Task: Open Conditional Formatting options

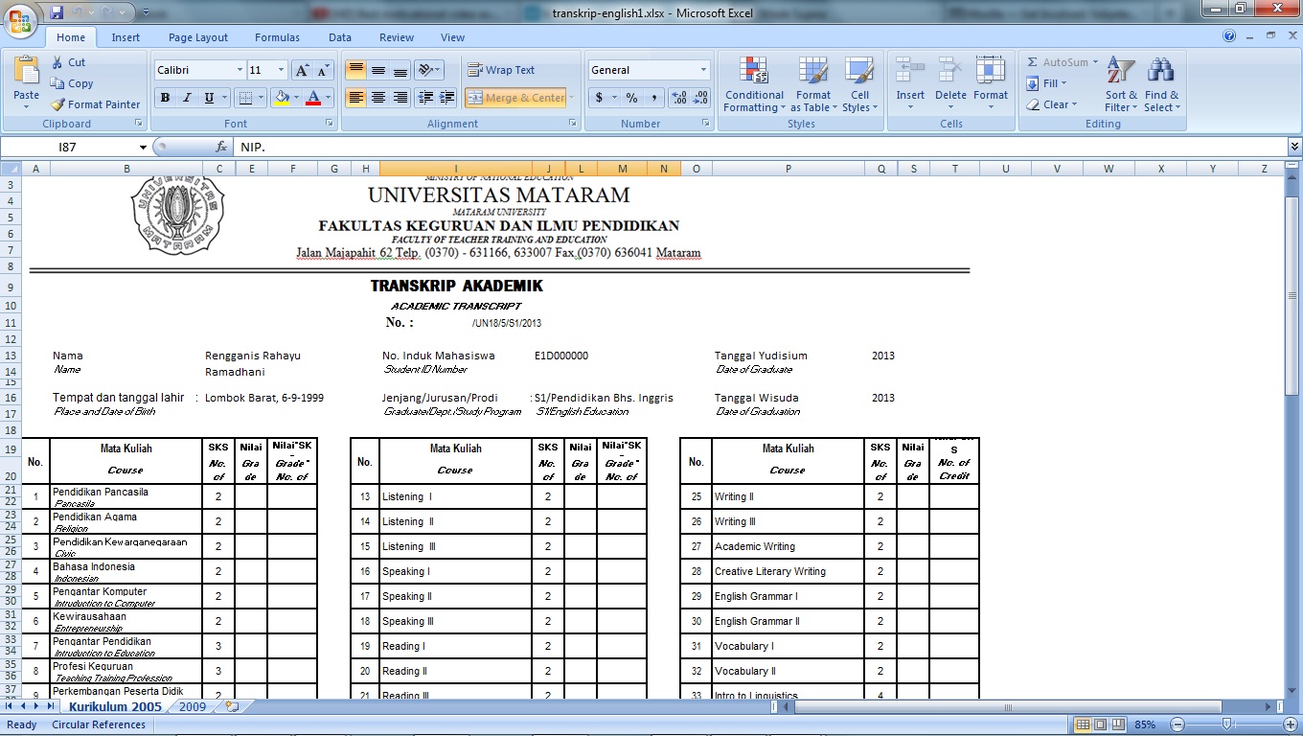Action: [x=754, y=84]
